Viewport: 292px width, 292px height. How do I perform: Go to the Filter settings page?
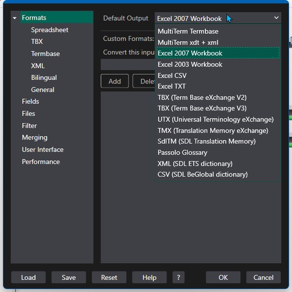pos(29,126)
